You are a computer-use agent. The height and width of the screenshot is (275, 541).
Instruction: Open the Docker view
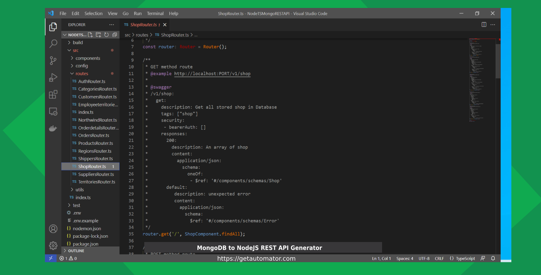[x=53, y=128]
